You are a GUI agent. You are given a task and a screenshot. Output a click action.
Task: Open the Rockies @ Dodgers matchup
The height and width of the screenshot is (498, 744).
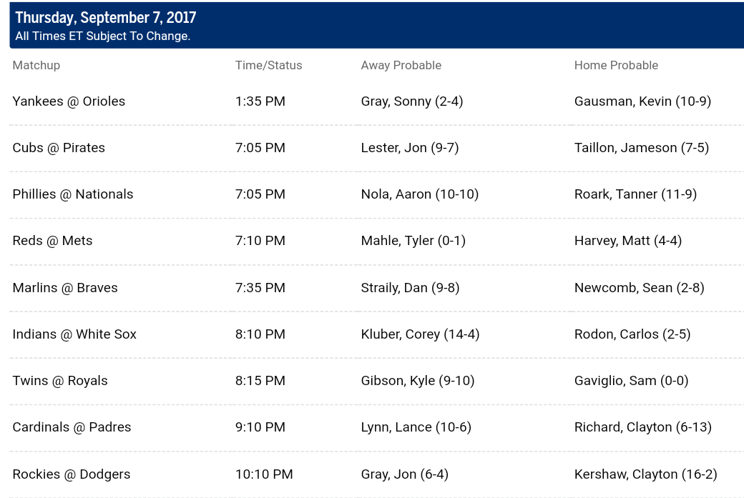coord(71,474)
